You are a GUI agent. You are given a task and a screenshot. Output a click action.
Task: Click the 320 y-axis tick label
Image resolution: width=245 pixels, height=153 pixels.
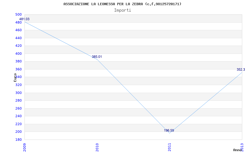pos(18,85)
